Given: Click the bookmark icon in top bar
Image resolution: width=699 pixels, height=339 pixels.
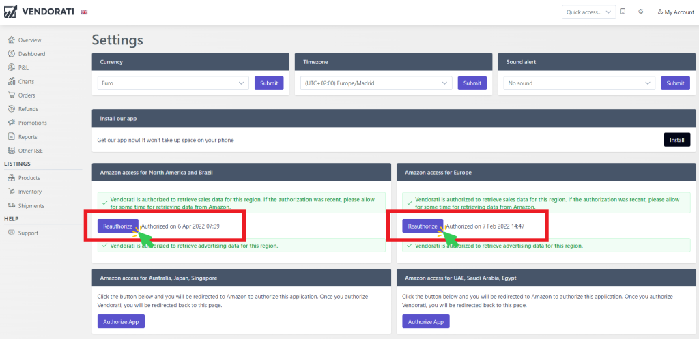Looking at the screenshot, I should point(623,12).
